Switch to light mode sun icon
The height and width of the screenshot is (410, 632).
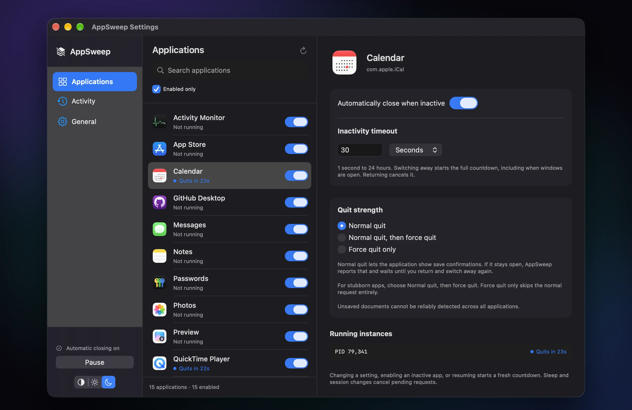pos(95,382)
